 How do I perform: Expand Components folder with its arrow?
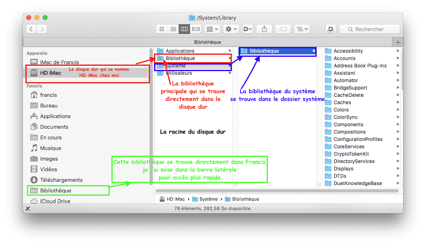click(398, 124)
